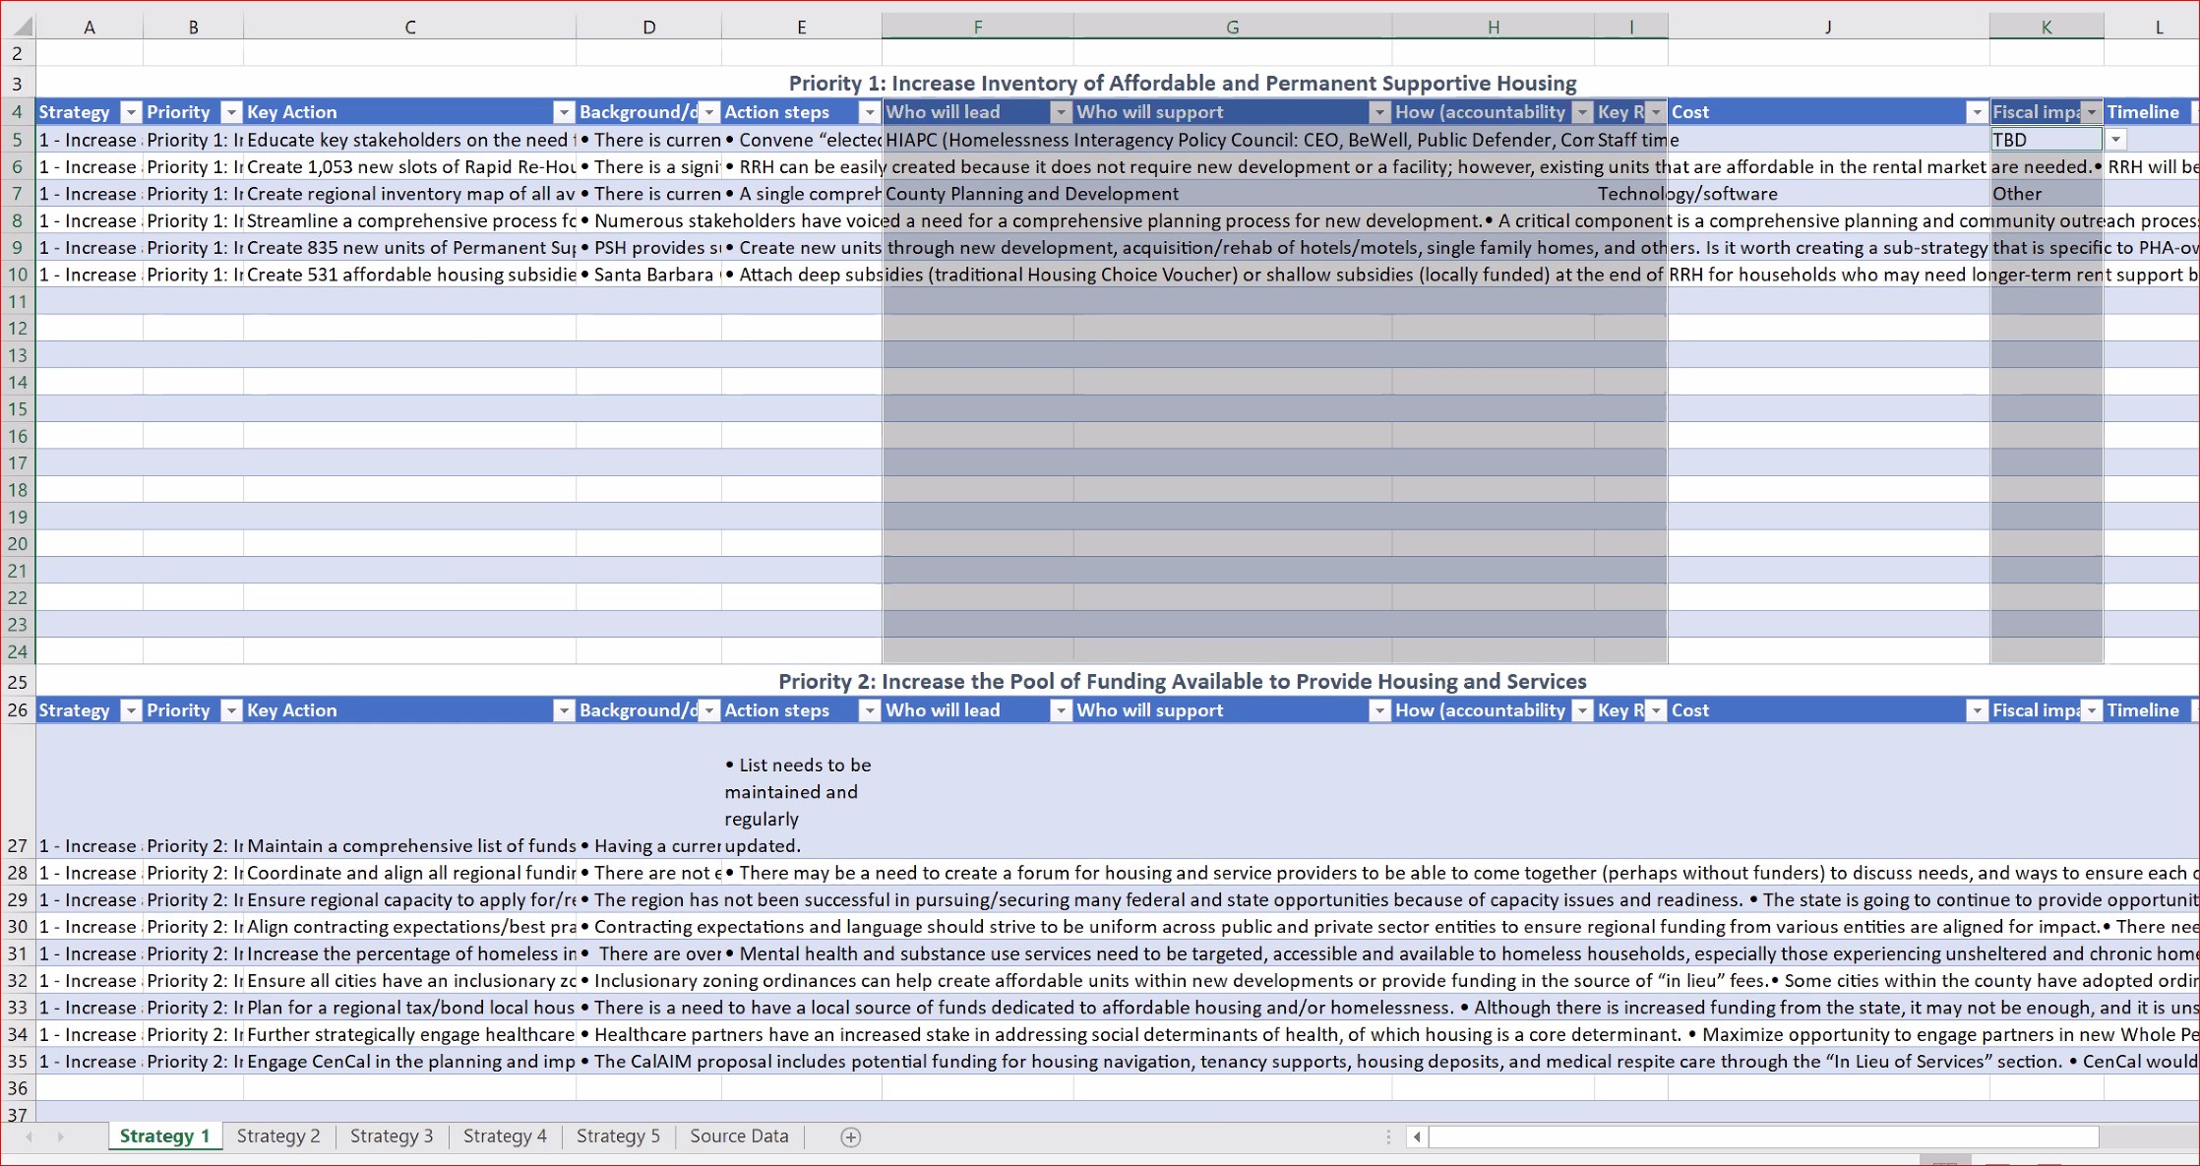2200x1166 pixels.
Task: Click sheet tab scroll left arrow
Action: [x=30, y=1137]
